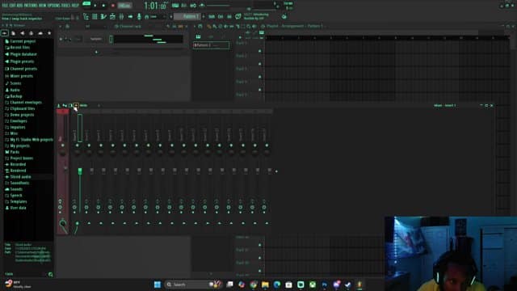Viewport: 517px width, 291px height.
Task: Select the browser cloud tab icon
Action: 40,33
